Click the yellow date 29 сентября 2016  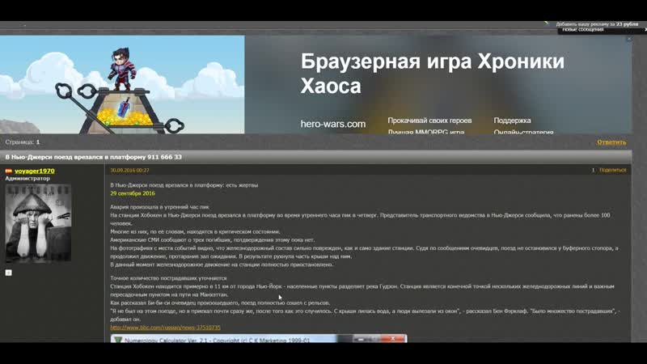coord(133,193)
